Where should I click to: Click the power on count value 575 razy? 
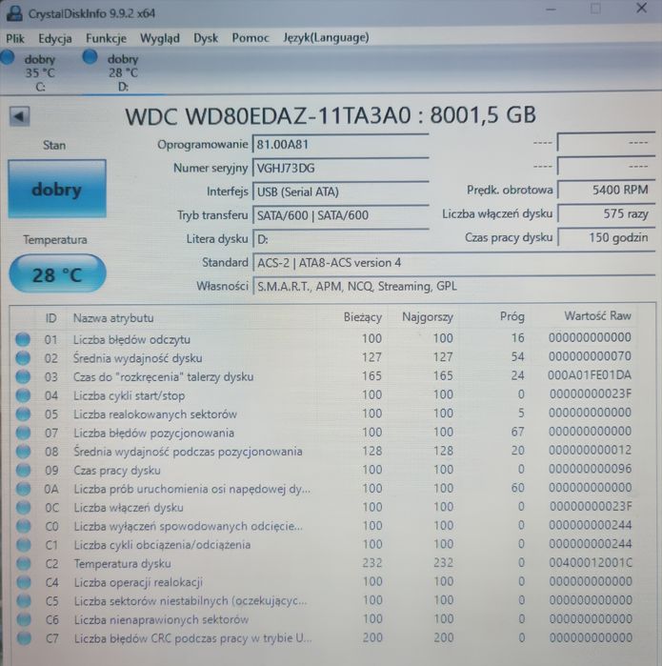(606, 213)
